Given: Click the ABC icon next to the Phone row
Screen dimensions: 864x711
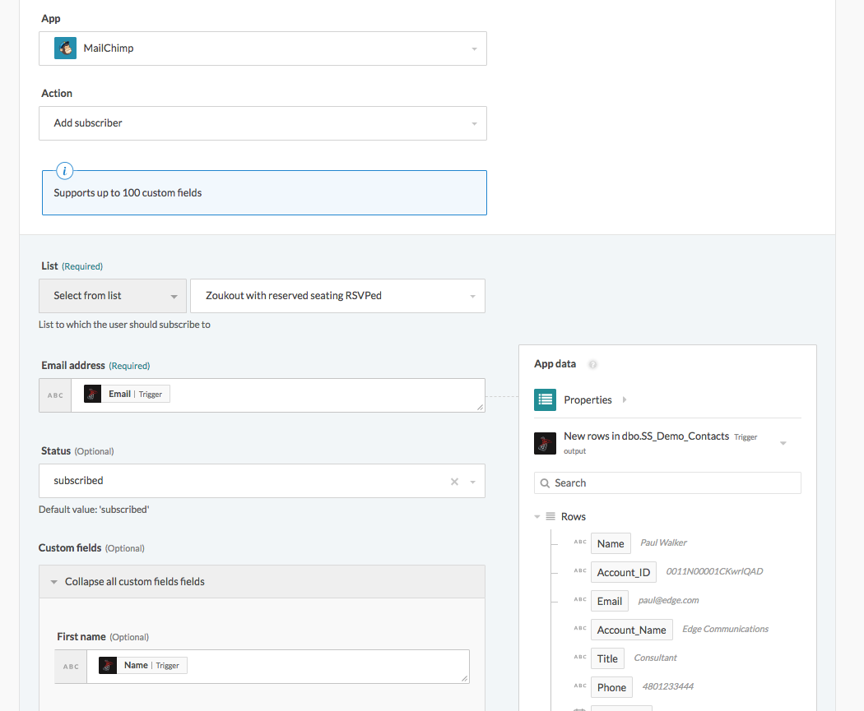Looking at the screenshot, I should click(580, 686).
